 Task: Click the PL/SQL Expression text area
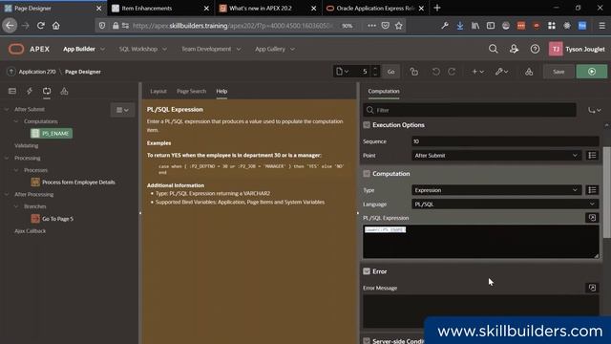coord(481,242)
